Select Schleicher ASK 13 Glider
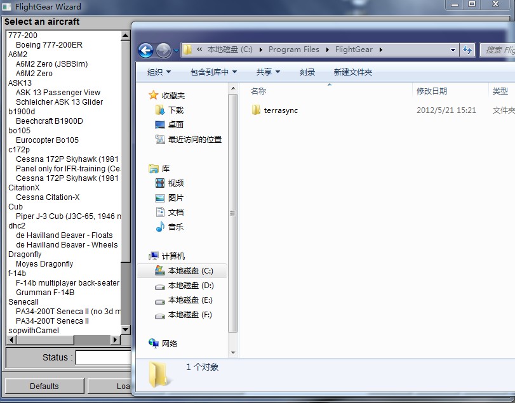 coord(59,102)
